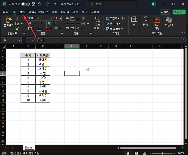Toggle italic formatting
This screenshot has height=155, width=188.
(35, 24)
